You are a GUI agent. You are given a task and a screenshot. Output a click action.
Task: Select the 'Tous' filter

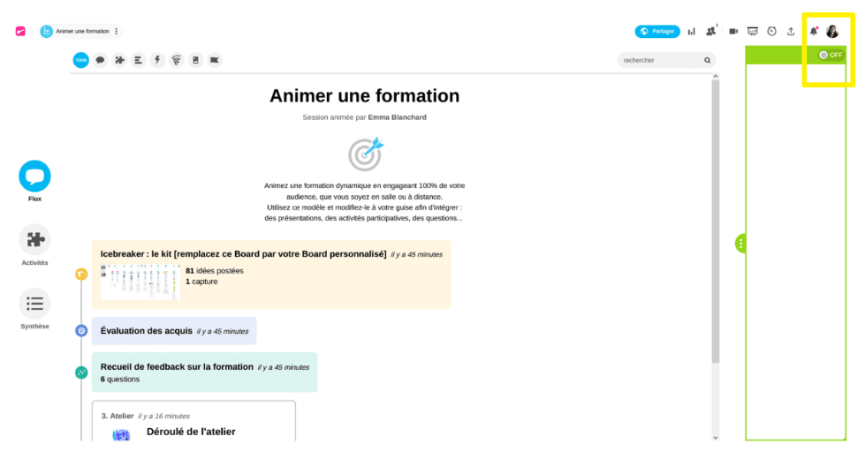(80, 60)
